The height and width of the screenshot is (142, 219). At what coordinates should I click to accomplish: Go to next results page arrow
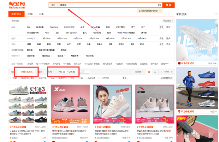tap(172, 72)
